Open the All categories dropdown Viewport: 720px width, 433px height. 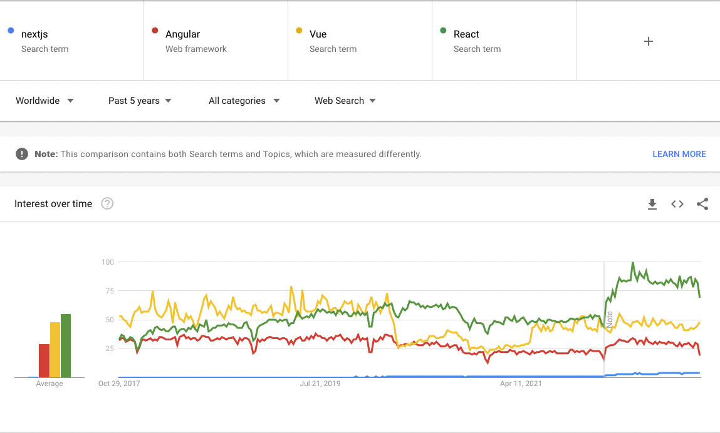244,101
